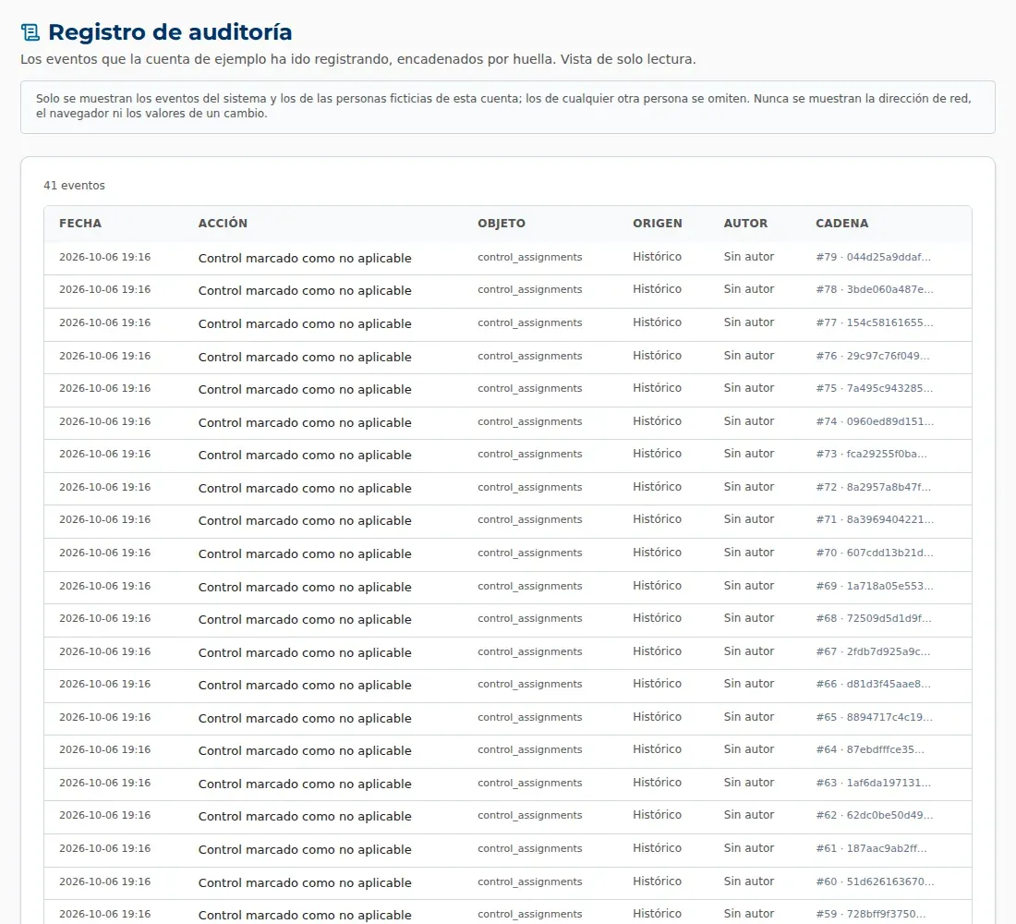
Task: Click chain cell '#73 · fca29255f0ba...'
Action: pos(872,454)
